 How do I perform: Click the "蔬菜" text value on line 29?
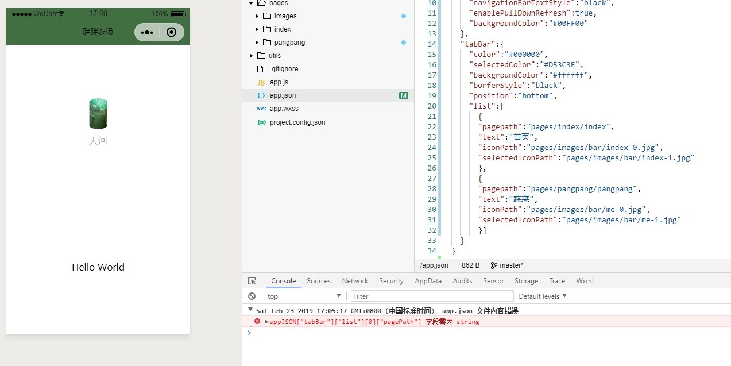pyautogui.click(x=523, y=199)
